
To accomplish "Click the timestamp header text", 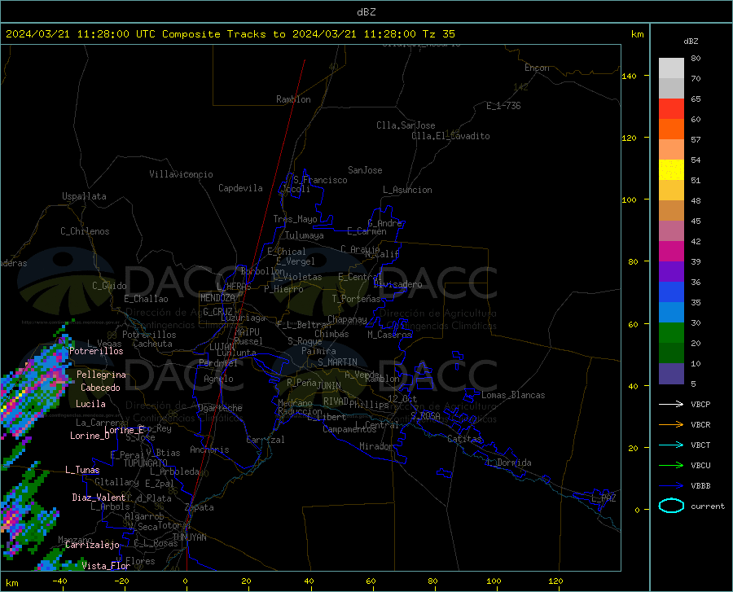I will (x=230, y=34).
